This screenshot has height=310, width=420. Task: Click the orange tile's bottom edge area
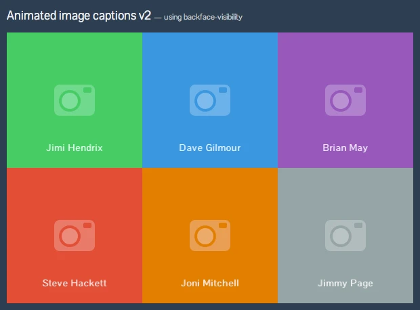coord(210,298)
